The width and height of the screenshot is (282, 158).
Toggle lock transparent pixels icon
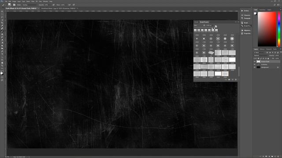(259, 58)
